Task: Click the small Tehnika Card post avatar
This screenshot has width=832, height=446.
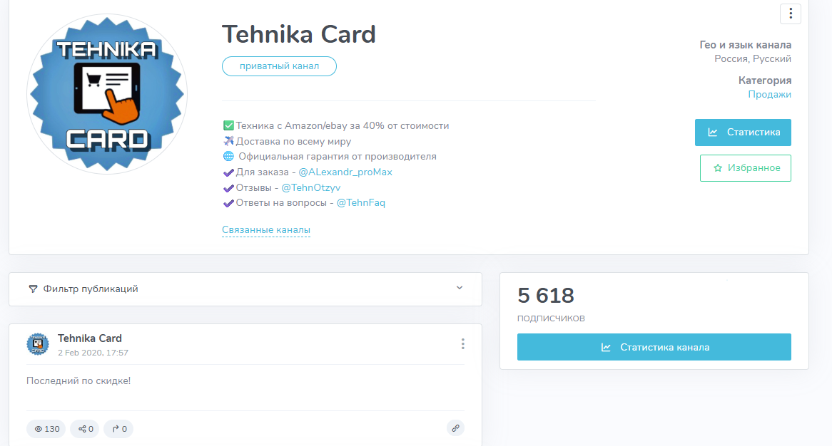Action: coord(38,344)
